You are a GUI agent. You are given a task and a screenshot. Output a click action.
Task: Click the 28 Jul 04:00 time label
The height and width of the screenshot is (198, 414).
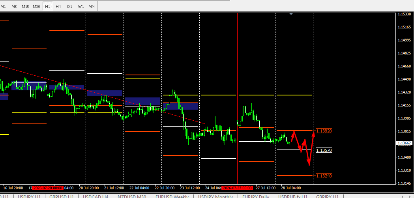click(291, 188)
